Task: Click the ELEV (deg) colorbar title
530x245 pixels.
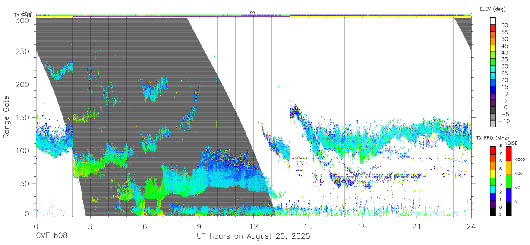Action: pyautogui.click(x=492, y=9)
